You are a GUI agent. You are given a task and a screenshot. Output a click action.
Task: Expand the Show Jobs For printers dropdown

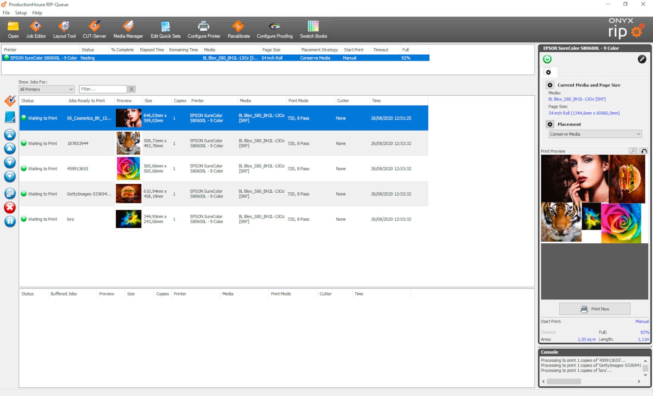click(x=47, y=89)
